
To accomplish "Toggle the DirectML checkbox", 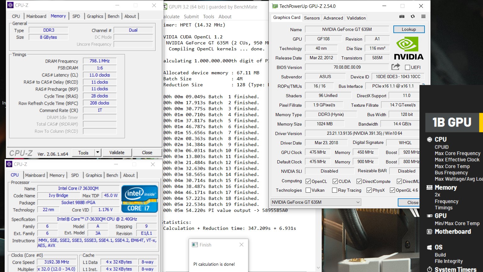I will click(399, 181).
